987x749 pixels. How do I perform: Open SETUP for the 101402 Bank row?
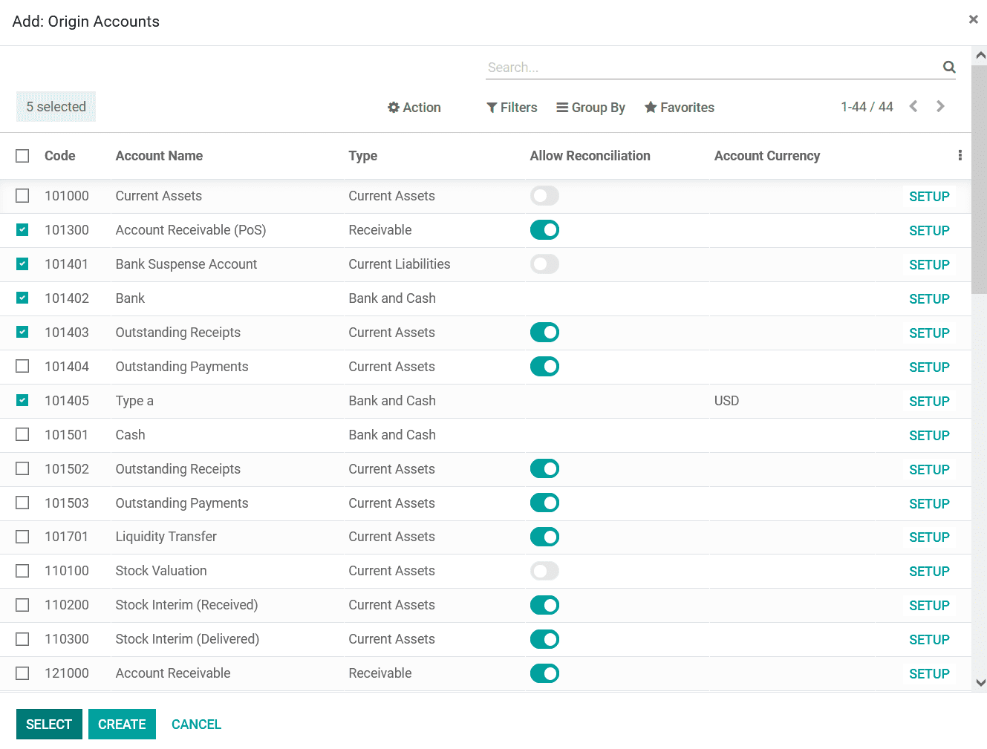[929, 299]
